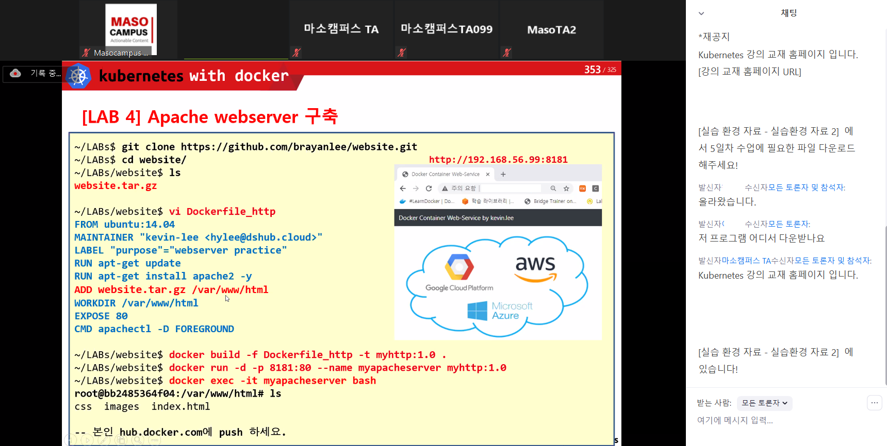The image size is (887, 446).
Task: Click the pen annotation tool on slide
Action: [x=103, y=440]
